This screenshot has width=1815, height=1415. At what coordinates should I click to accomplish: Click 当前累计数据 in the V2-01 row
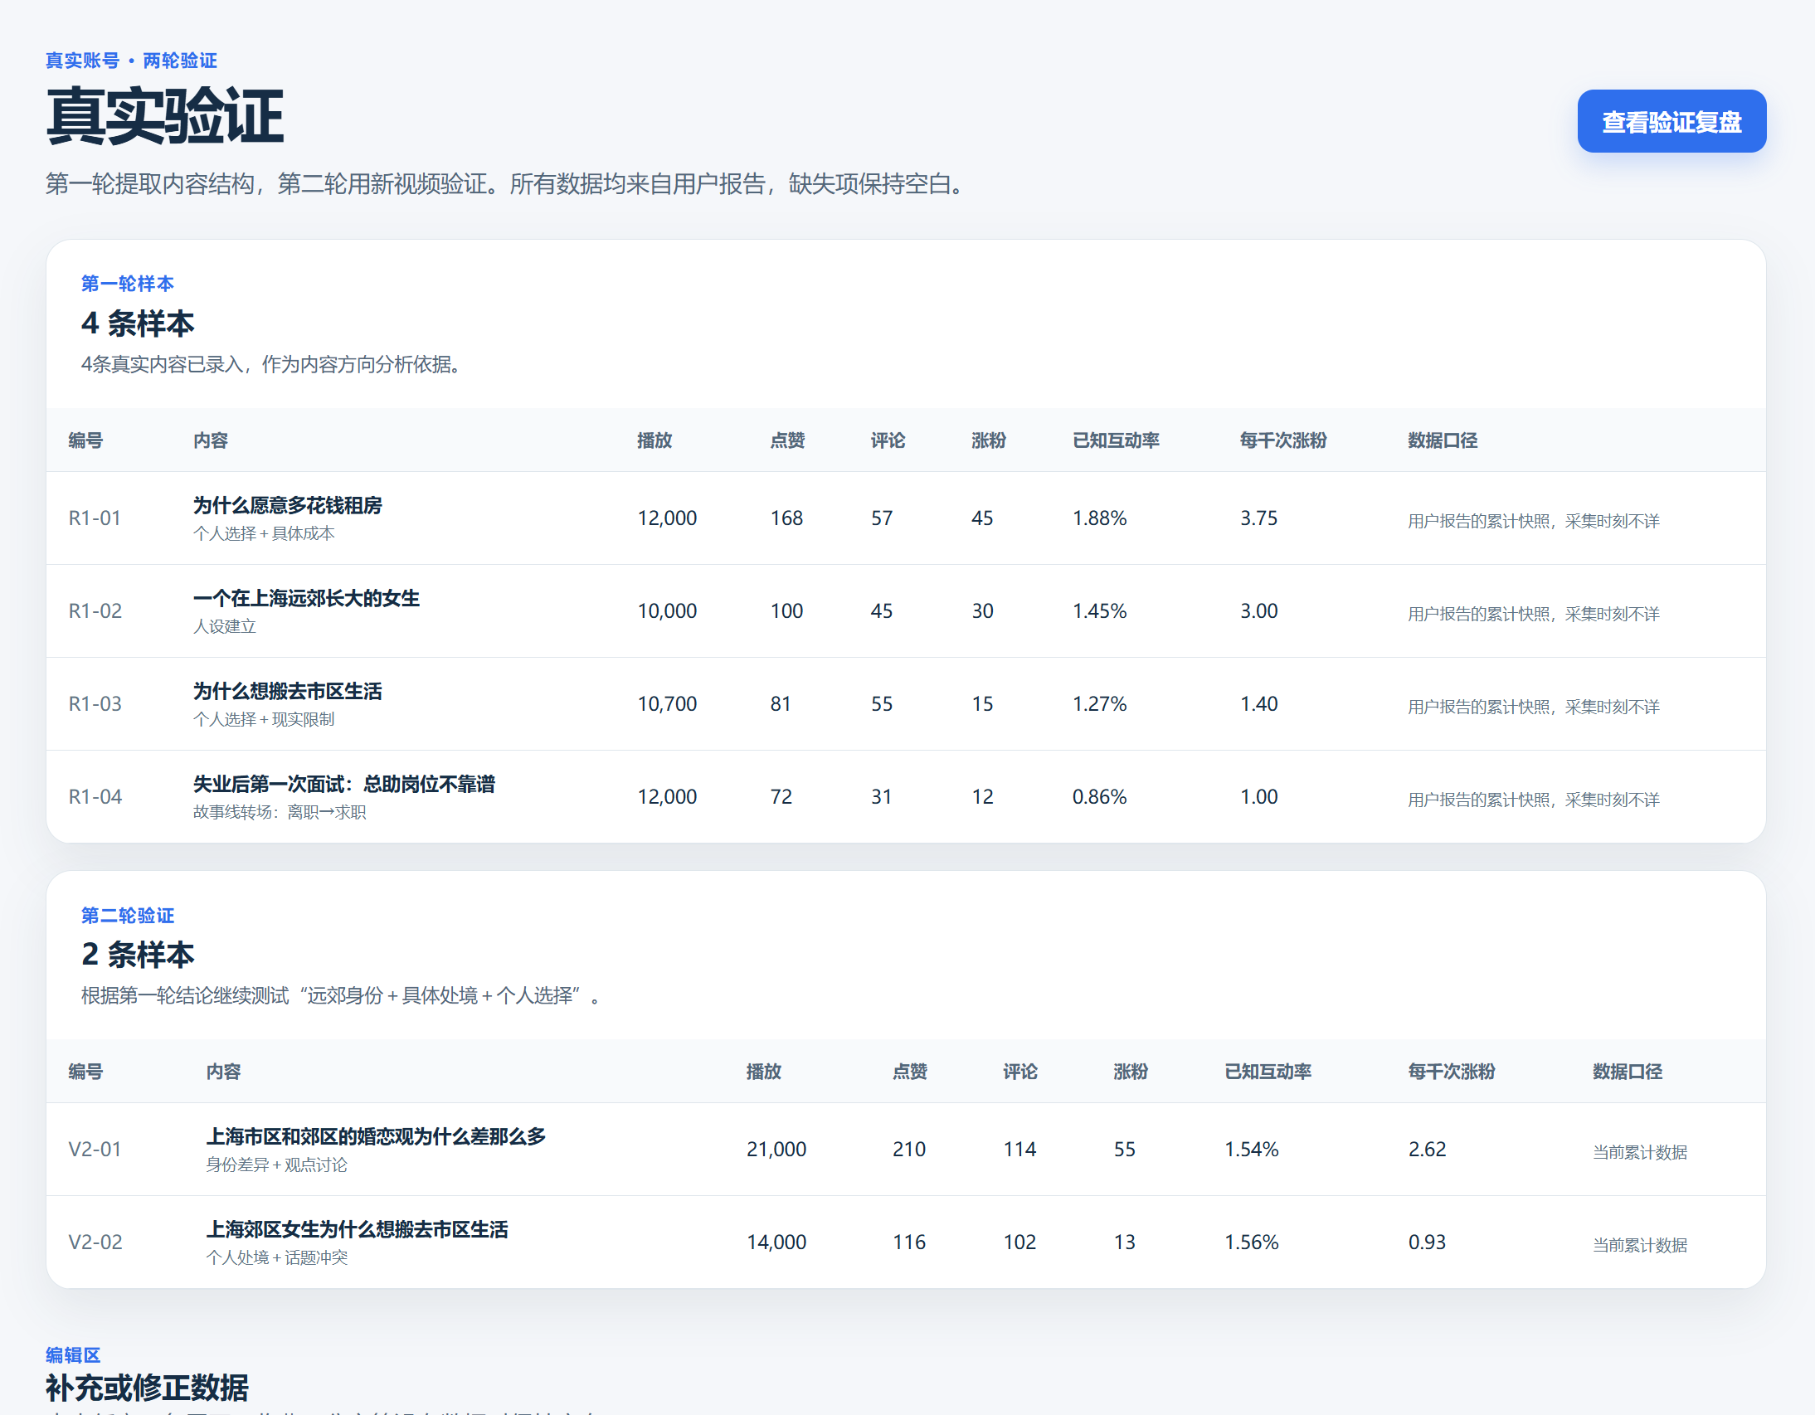(1640, 1152)
